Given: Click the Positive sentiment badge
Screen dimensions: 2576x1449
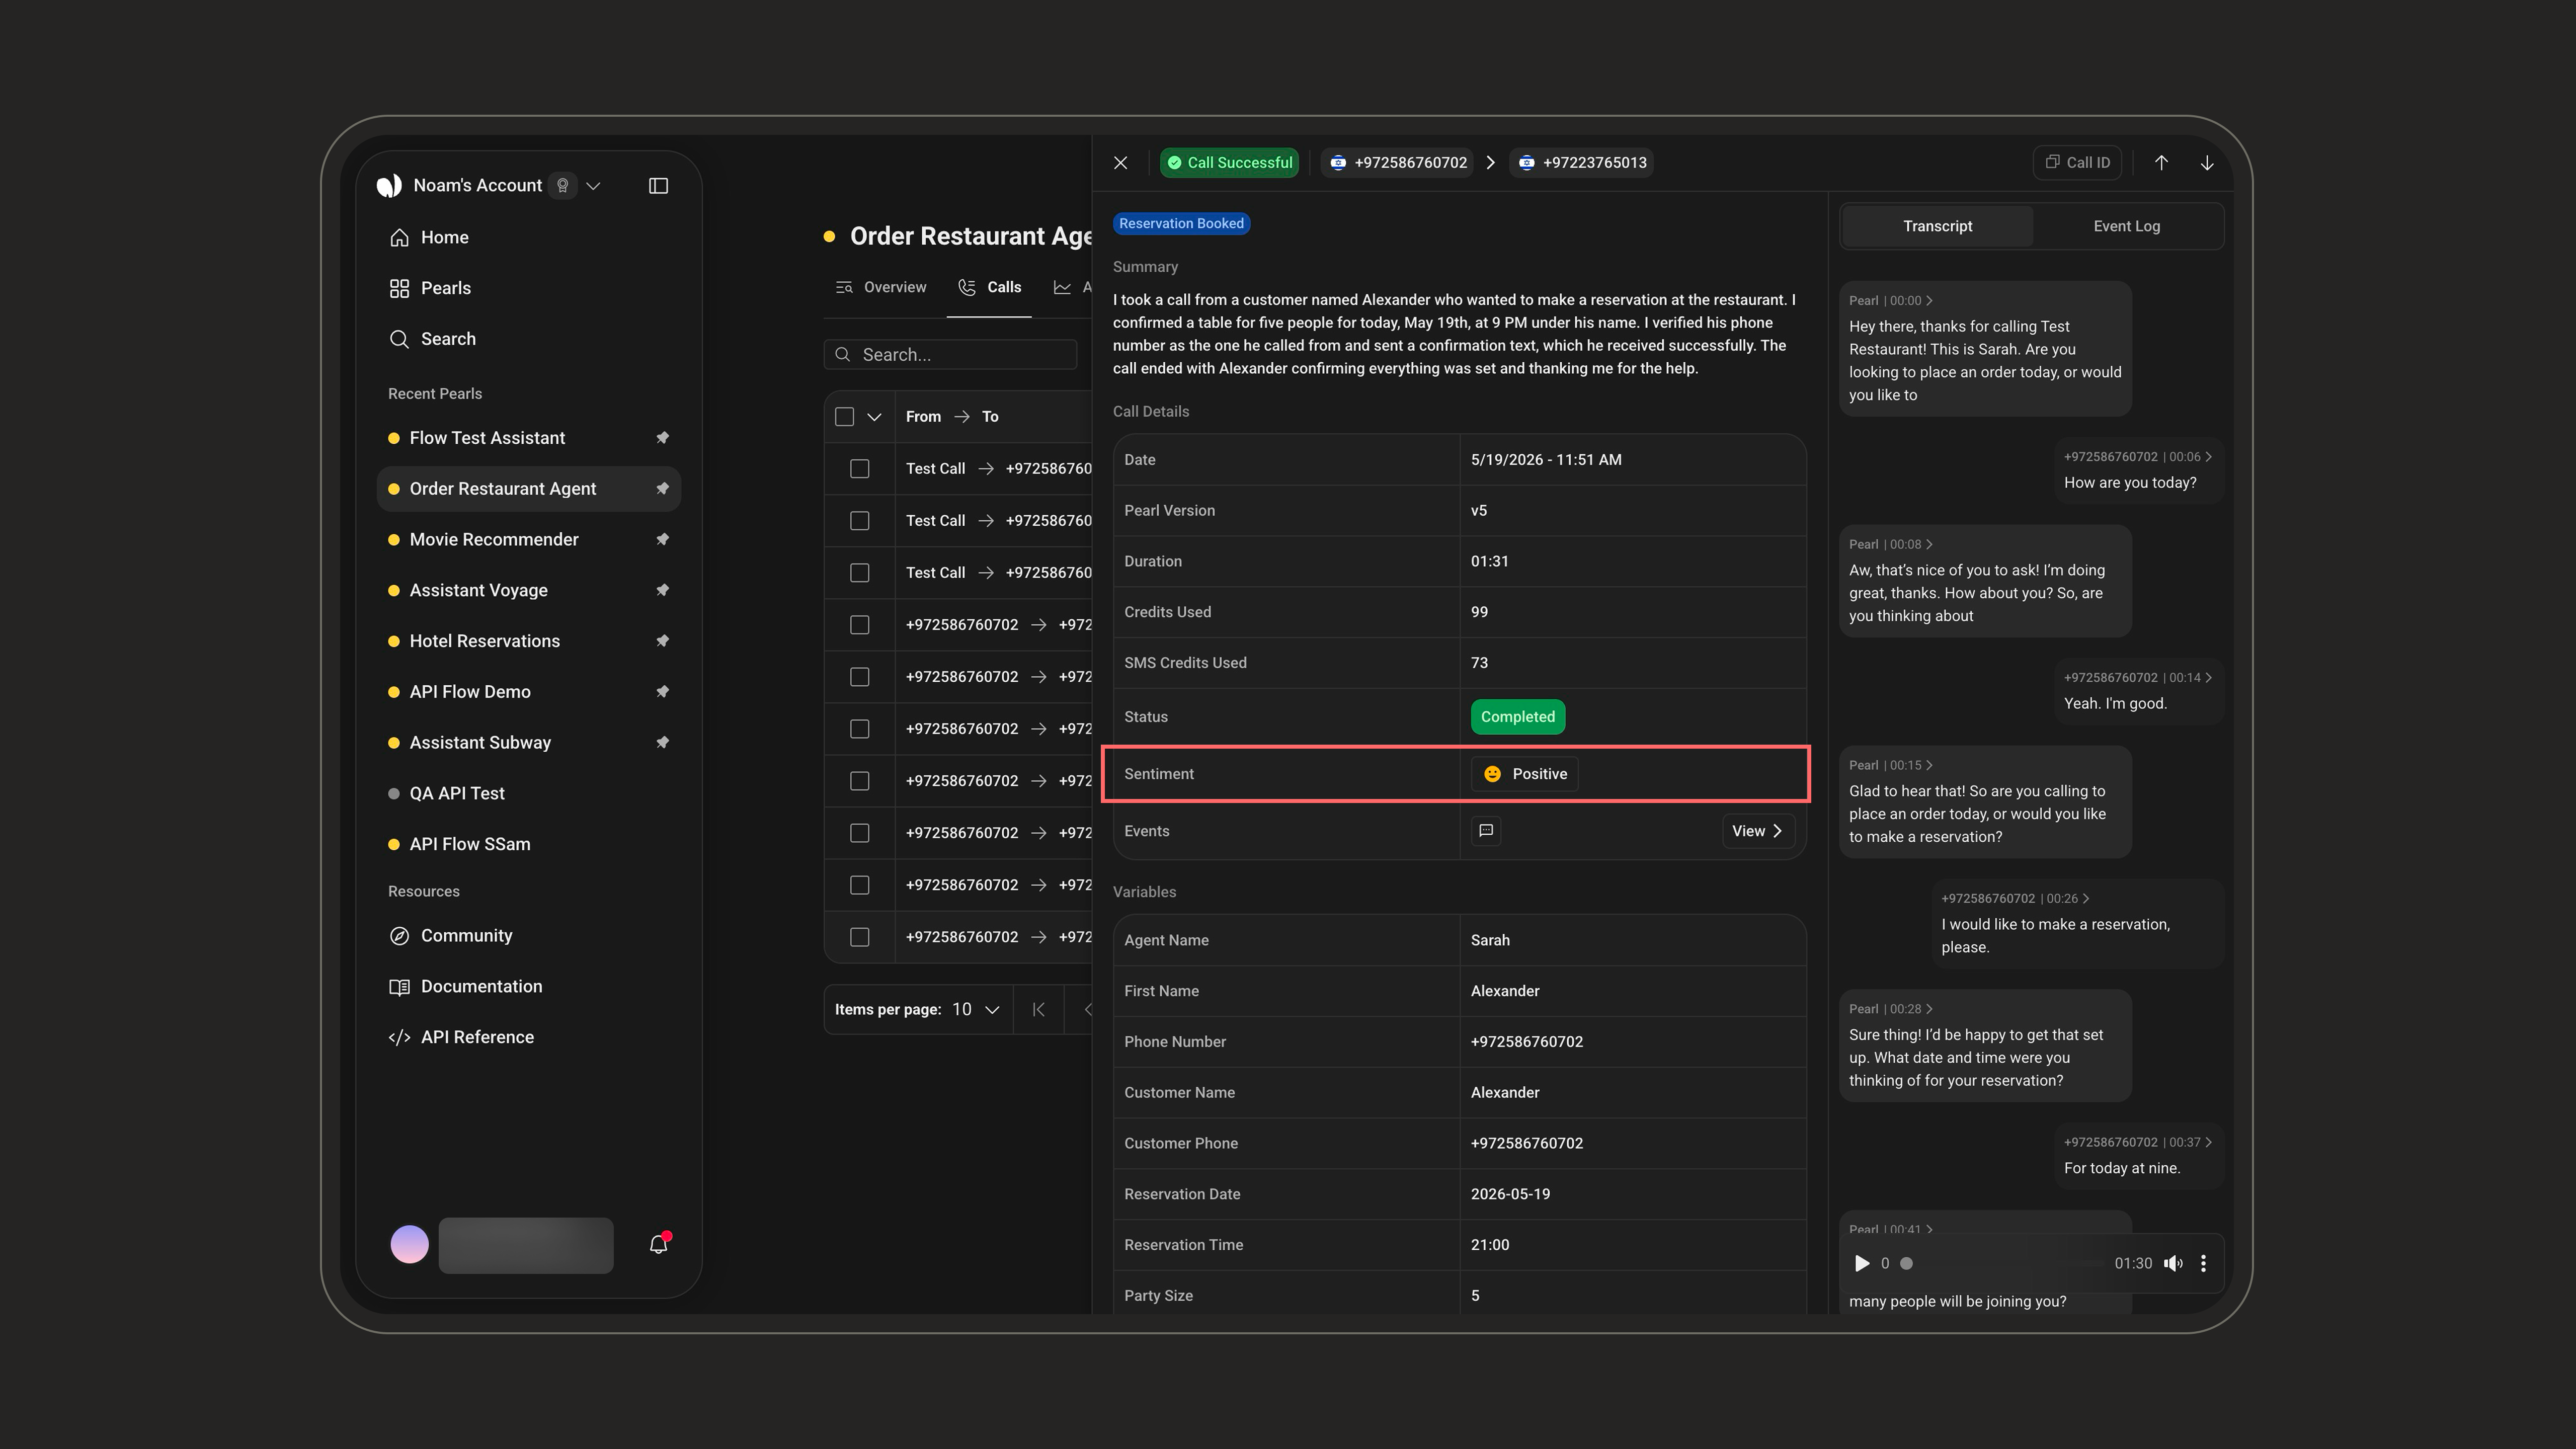Looking at the screenshot, I should pos(1524,775).
